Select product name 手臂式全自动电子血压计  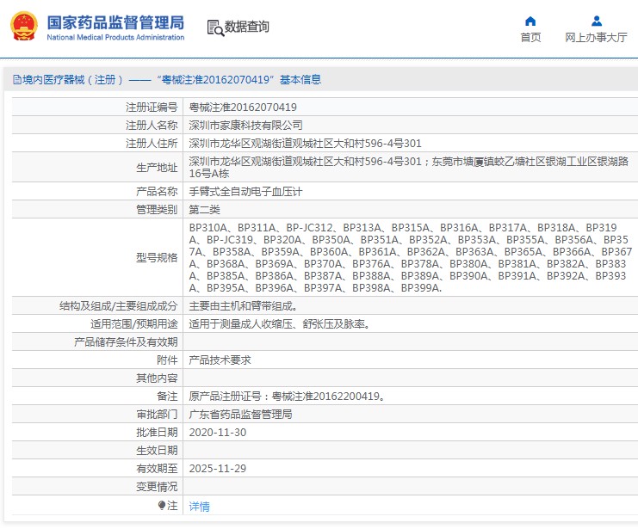coord(245,192)
